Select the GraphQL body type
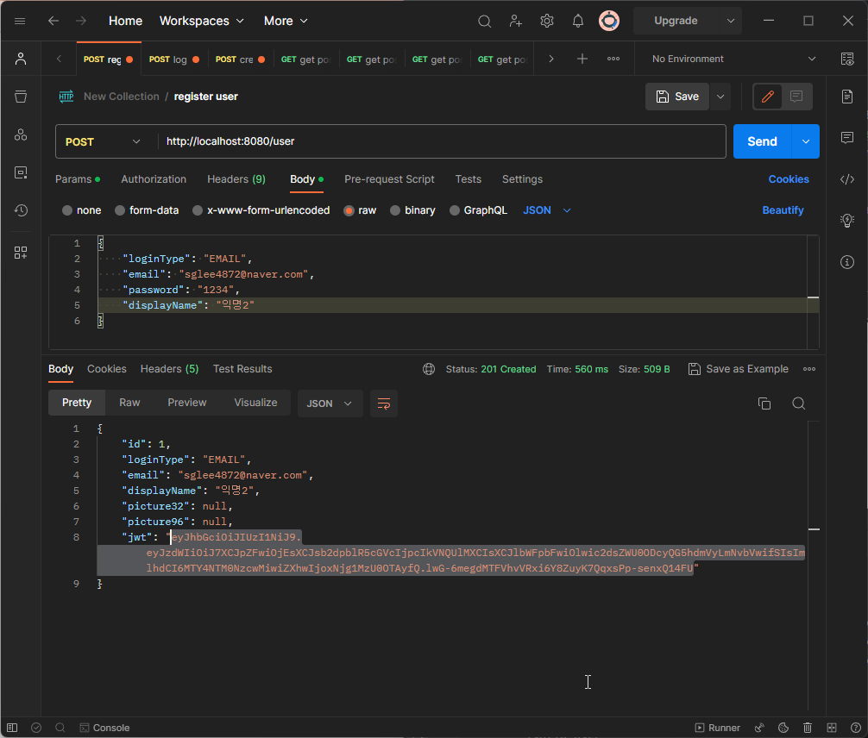The width and height of the screenshot is (868, 738). point(478,210)
